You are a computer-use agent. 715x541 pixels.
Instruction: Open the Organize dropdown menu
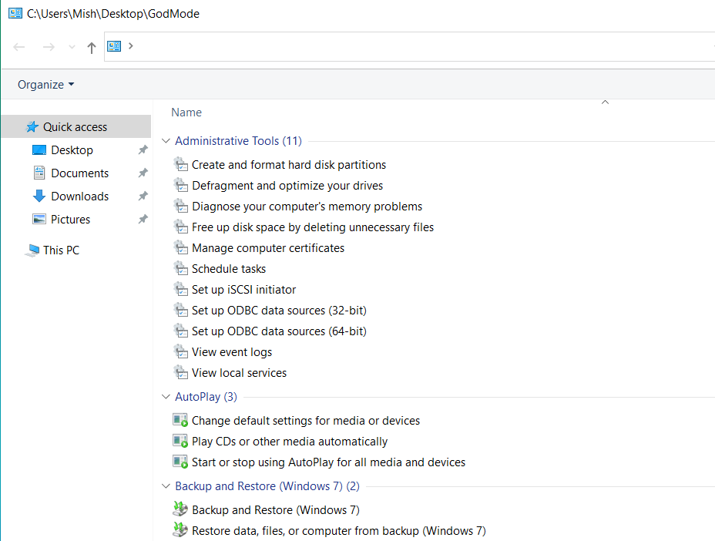click(x=46, y=85)
